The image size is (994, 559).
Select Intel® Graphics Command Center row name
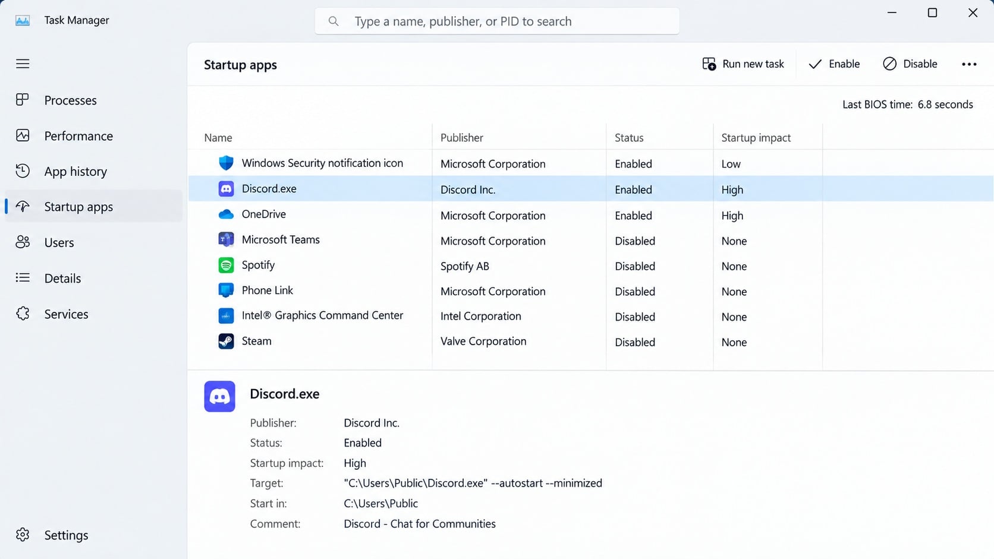click(x=322, y=315)
